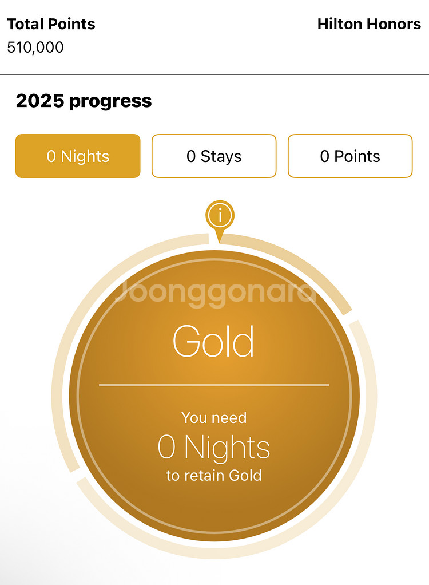The width and height of the screenshot is (429, 585).
Task: Tap the 2025 progress heading
Action: click(84, 101)
